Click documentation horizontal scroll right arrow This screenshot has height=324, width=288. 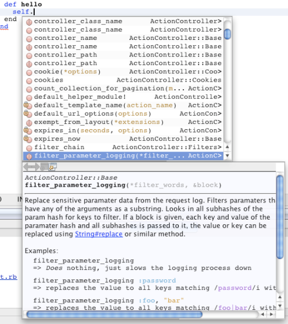pyautogui.click(x=271, y=314)
